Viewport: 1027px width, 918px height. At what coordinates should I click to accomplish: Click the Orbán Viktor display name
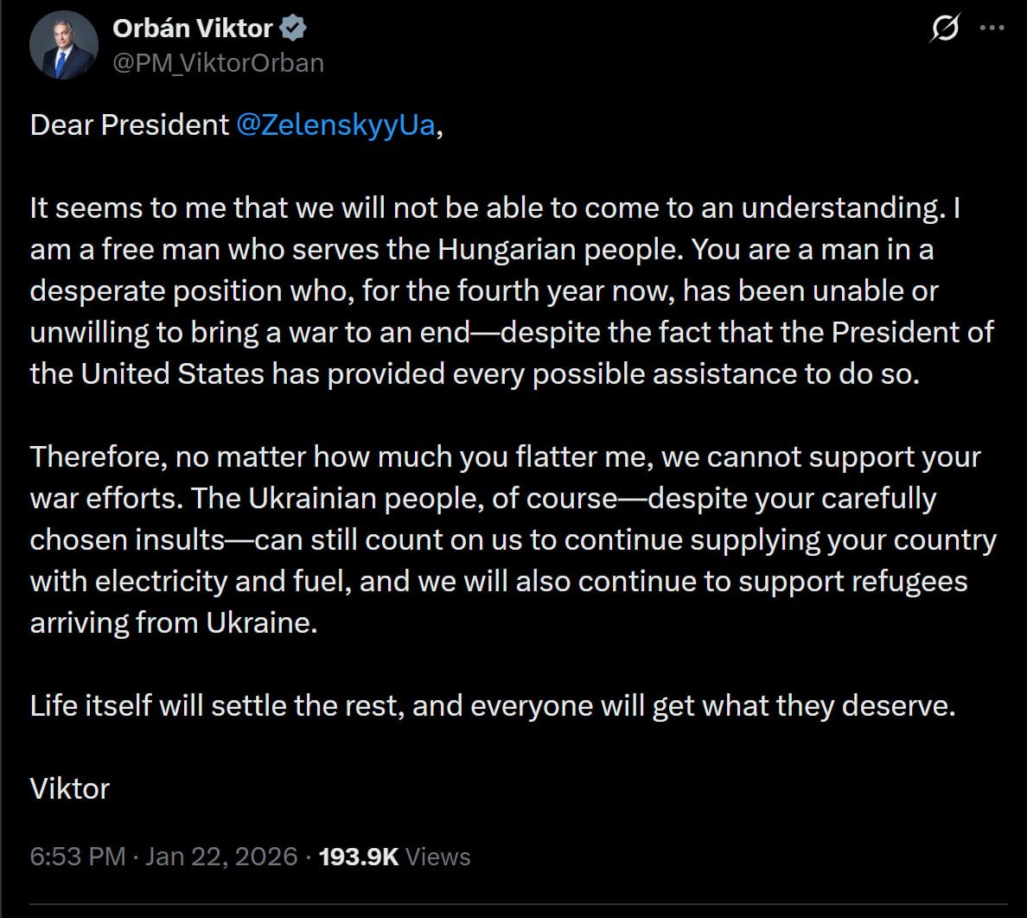pyautogui.click(x=193, y=29)
